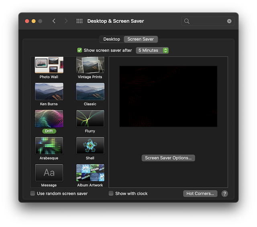
Task: Select the Photo Wall screen saver thumbnail
Action: pos(49,65)
